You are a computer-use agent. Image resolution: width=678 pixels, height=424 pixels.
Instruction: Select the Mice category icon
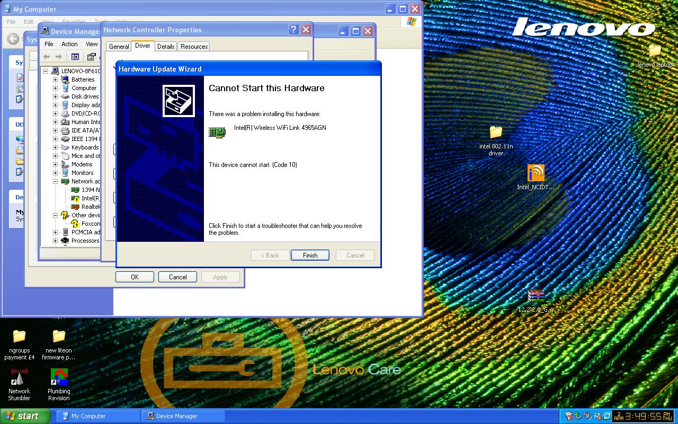[x=65, y=156]
